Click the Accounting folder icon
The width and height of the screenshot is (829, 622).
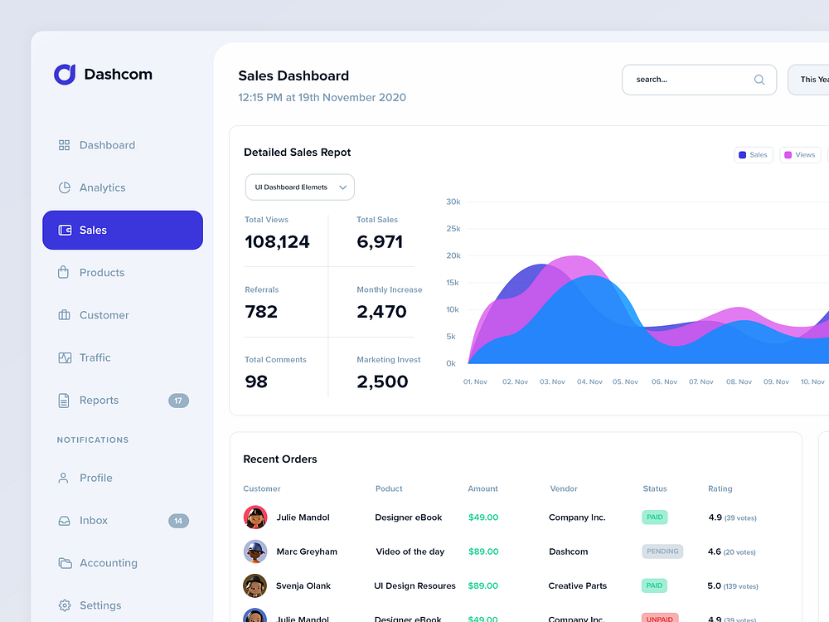64,562
